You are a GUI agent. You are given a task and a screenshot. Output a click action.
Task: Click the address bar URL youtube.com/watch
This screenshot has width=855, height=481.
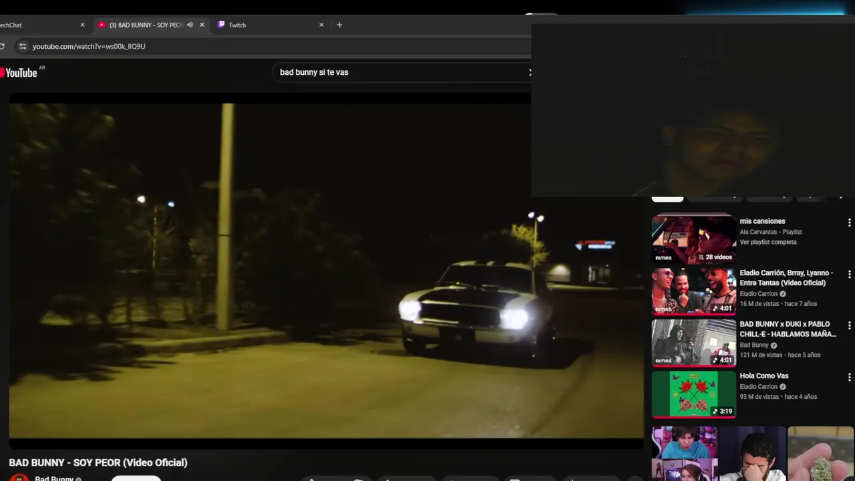(x=89, y=46)
